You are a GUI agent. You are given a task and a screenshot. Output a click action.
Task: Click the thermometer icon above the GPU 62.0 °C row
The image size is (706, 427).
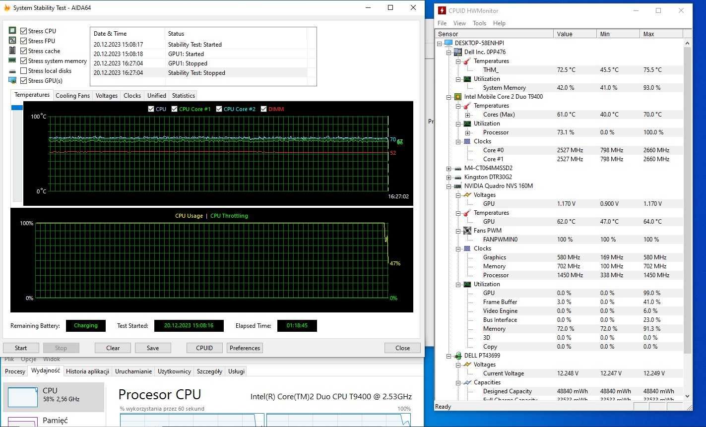[467, 213]
